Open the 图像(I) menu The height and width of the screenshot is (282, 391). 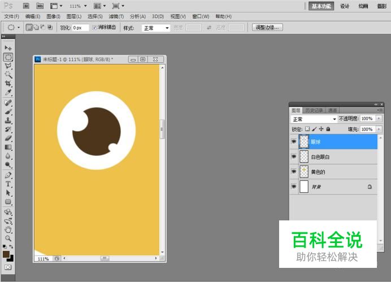point(53,16)
